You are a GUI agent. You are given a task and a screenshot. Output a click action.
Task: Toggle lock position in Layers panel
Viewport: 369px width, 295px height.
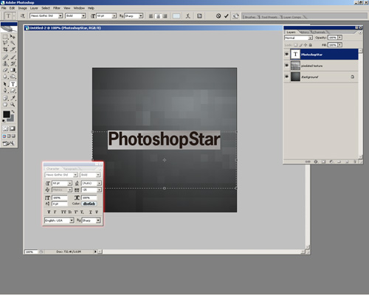[x=306, y=45]
